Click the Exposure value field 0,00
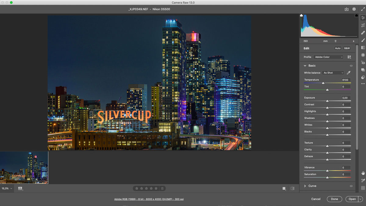 [346, 98]
